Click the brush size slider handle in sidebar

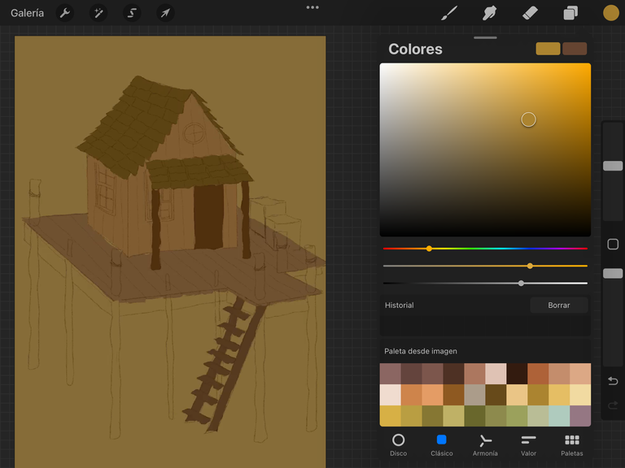tap(613, 166)
